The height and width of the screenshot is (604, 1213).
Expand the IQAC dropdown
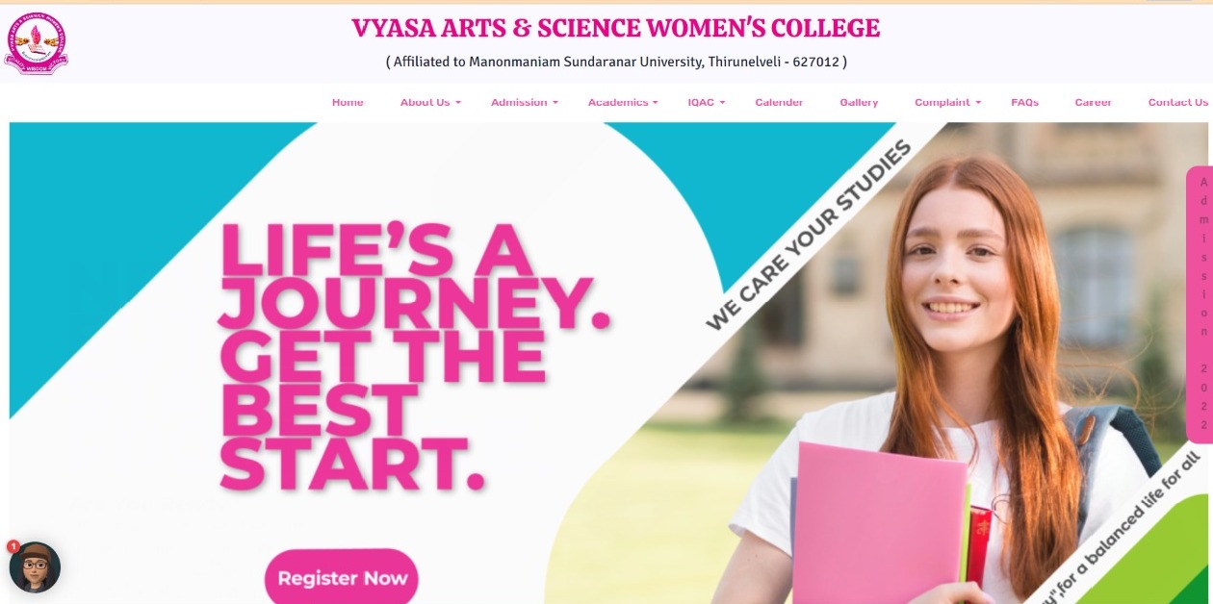(706, 103)
